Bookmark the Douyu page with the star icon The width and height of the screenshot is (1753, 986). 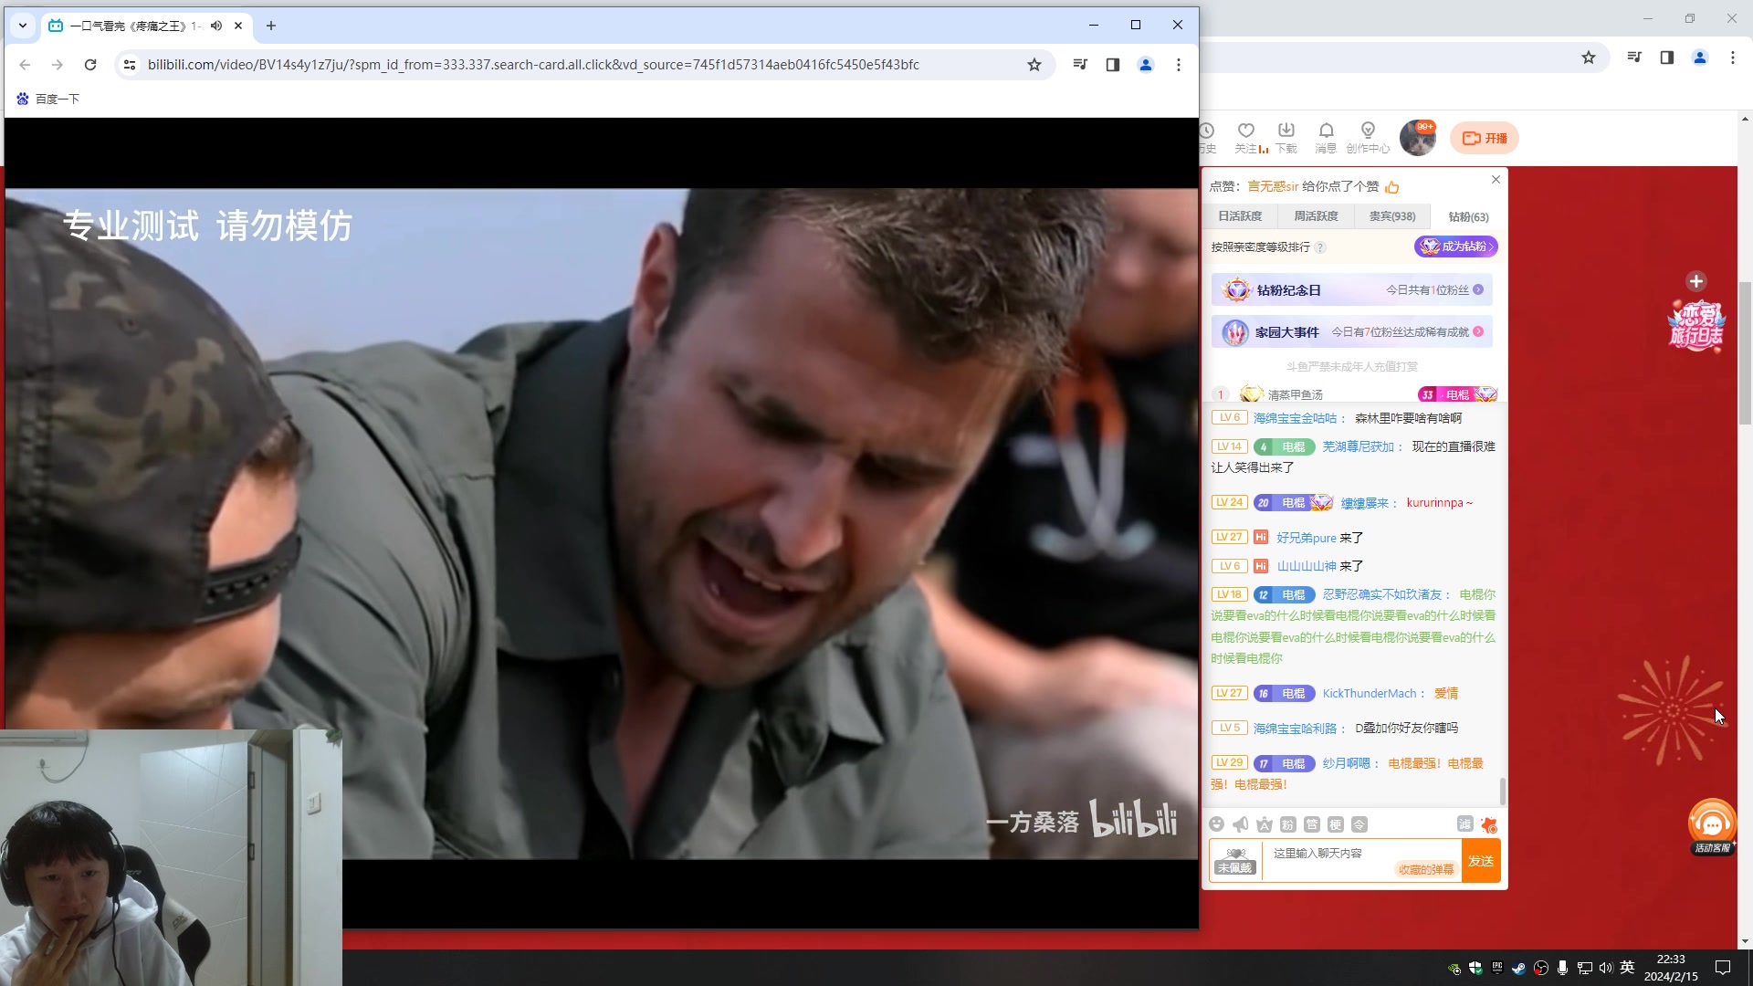pos(1589,58)
